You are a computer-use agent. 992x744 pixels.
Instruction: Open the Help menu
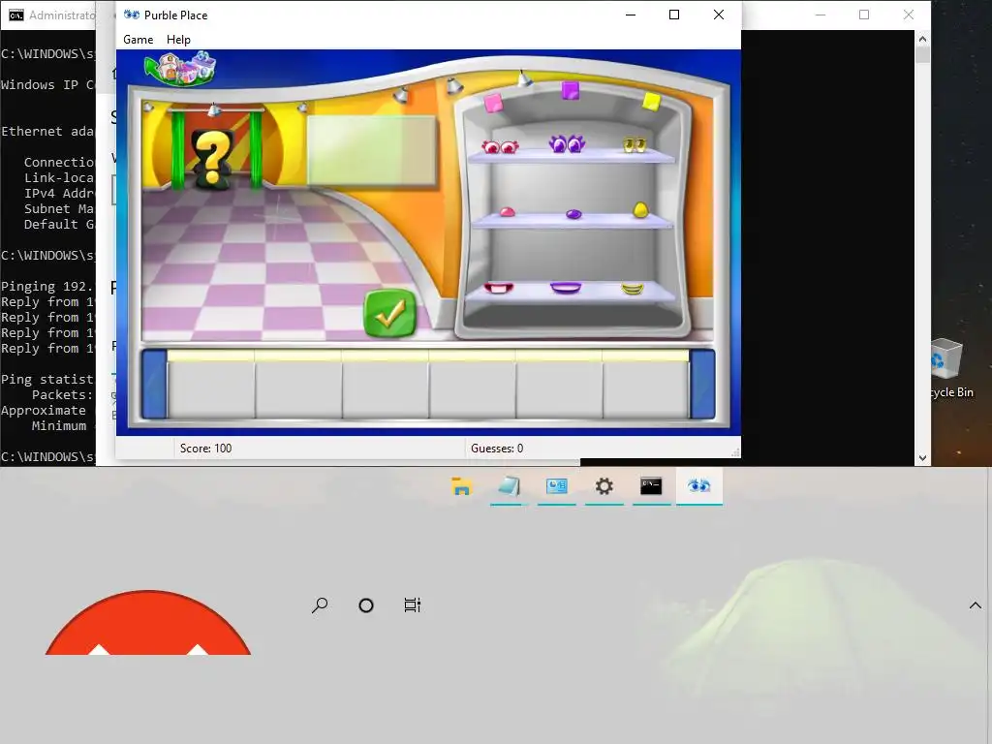(178, 39)
